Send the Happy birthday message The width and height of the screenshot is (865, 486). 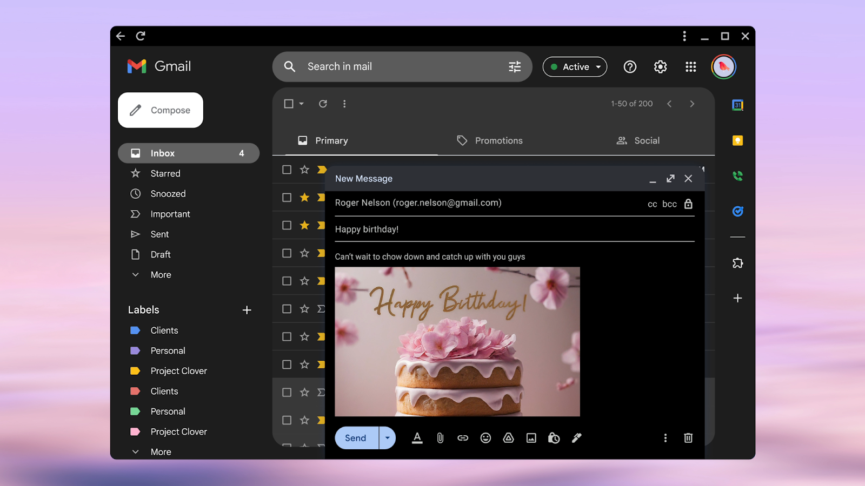point(356,438)
